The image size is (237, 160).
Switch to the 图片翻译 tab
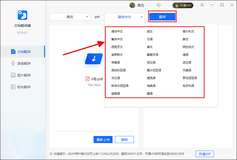(x=24, y=75)
